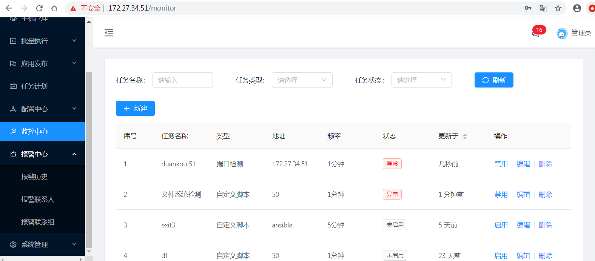Click the translate page icon
Image resolution: width=595 pixels, height=261 pixels.
click(543, 8)
